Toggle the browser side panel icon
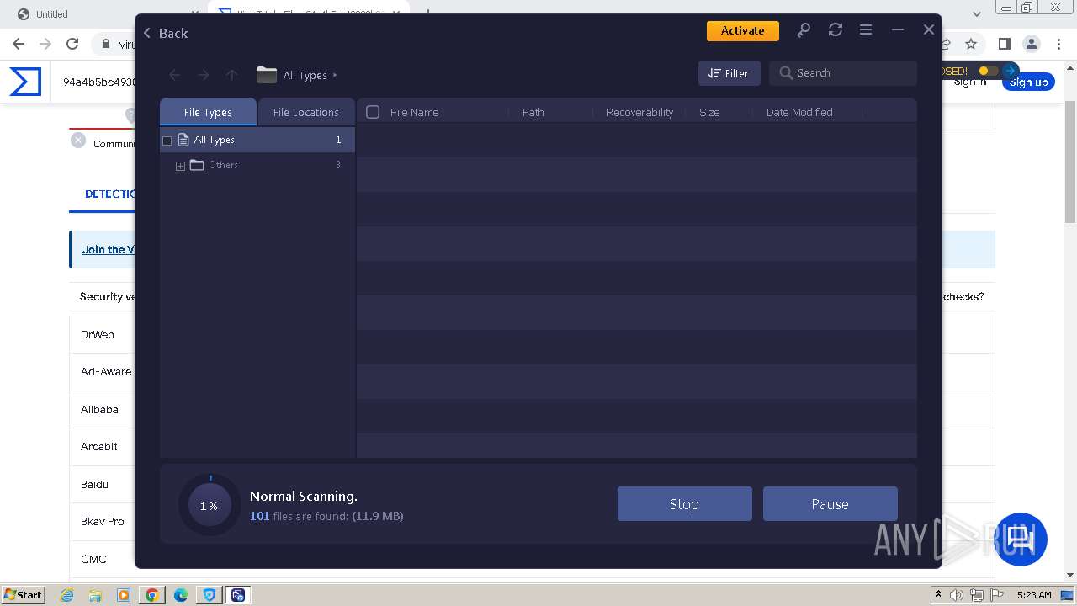1077x606 pixels. click(x=1004, y=44)
